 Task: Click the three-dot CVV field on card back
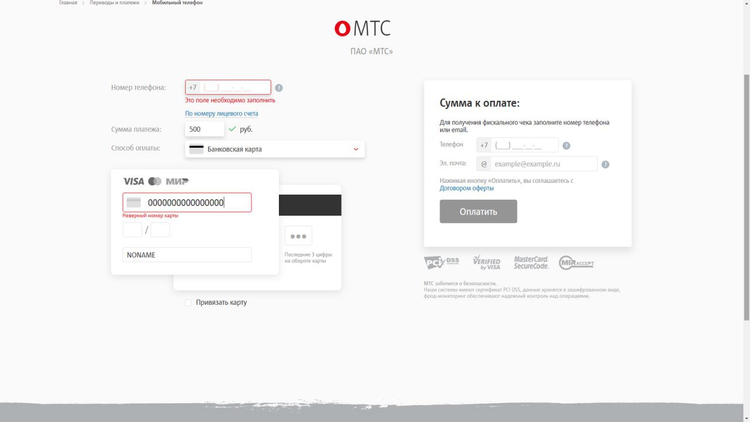(x=298, y=236)
